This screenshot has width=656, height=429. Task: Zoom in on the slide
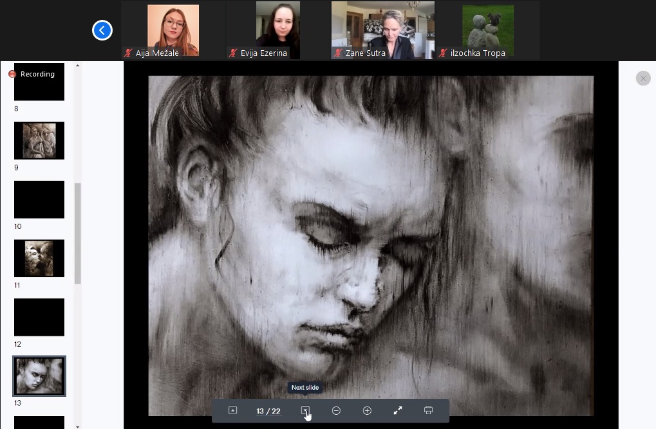[367, 410]
